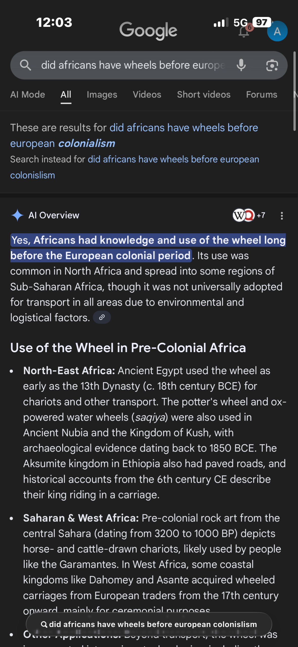The image size is (298, 647).
Task: Open Google Lens camera search
Action: point(272,66)
